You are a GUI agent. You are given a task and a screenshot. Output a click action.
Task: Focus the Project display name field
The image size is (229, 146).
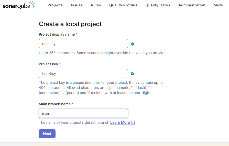(x=83, y=44)
